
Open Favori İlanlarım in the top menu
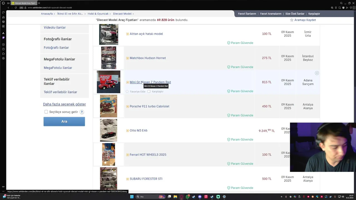247,14
